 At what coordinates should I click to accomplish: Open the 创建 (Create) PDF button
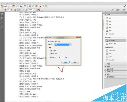point(5,6)
